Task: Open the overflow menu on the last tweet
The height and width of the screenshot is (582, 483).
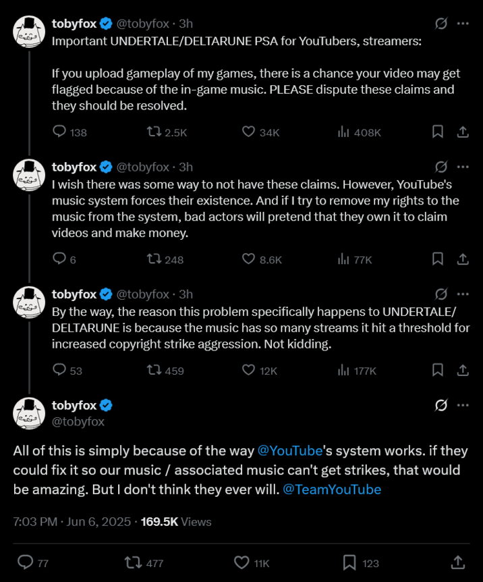Action: point(463,404)
